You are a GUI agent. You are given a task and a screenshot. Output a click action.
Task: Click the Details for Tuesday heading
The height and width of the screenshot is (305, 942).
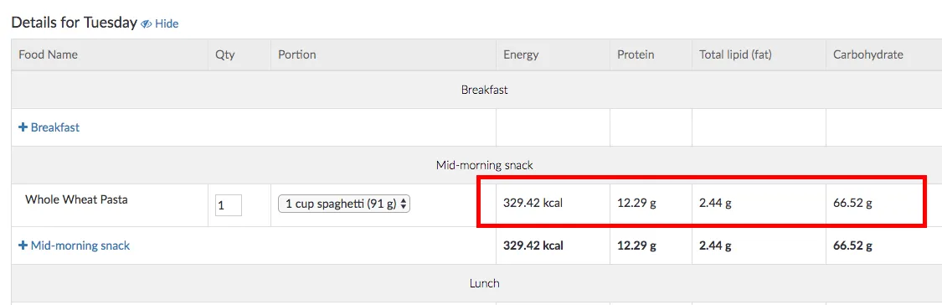(75, 23)
